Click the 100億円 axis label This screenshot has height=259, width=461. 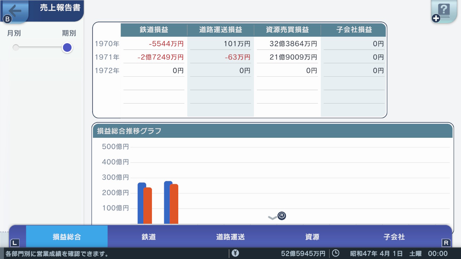[115, 208]
